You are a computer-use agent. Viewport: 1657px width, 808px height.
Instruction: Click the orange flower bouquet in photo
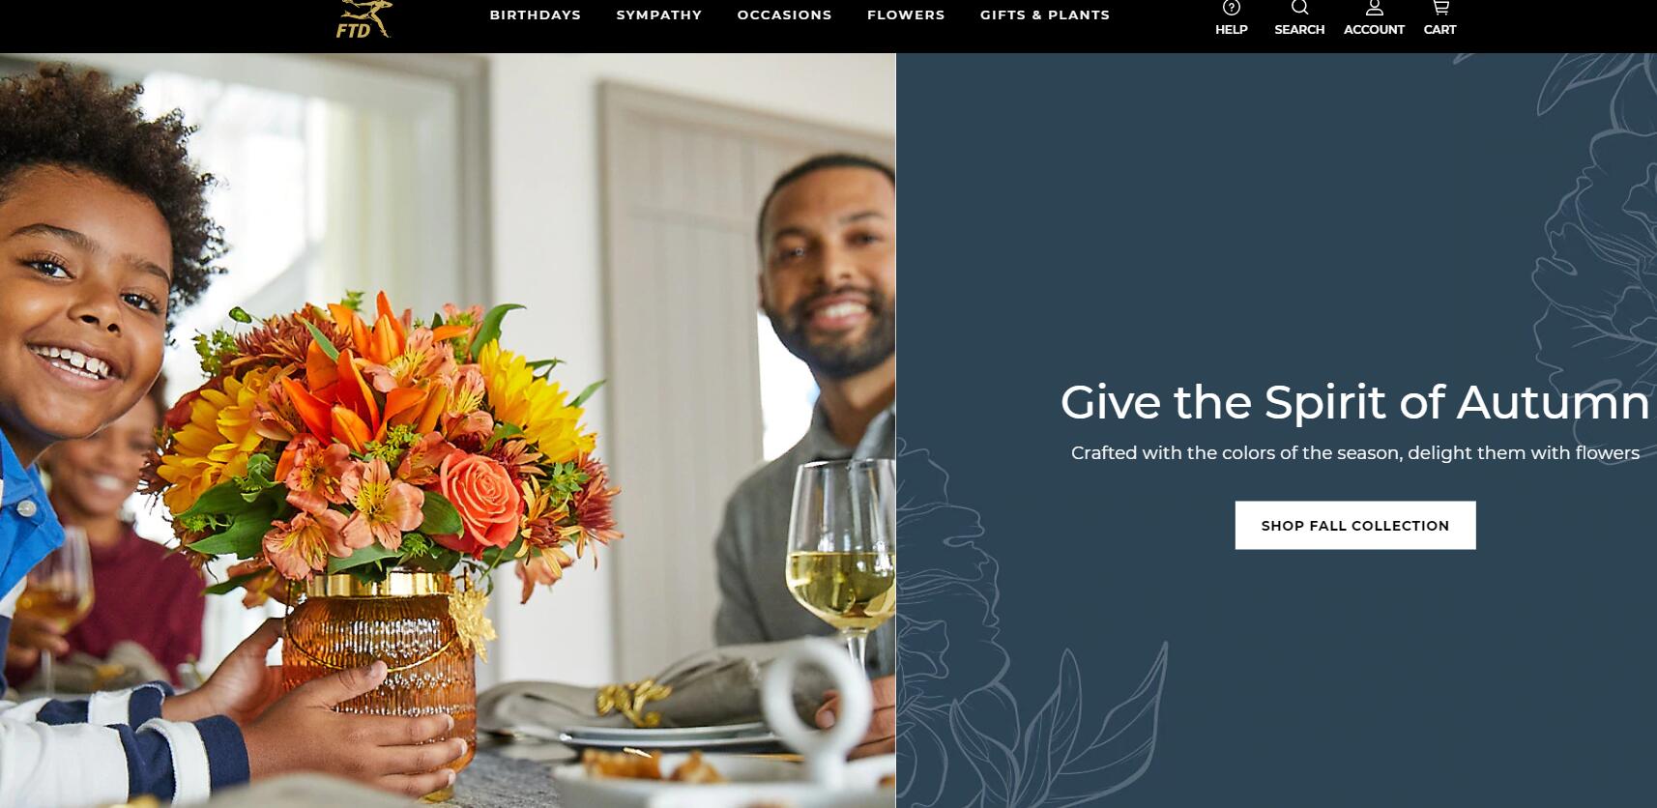pos(387,445)
